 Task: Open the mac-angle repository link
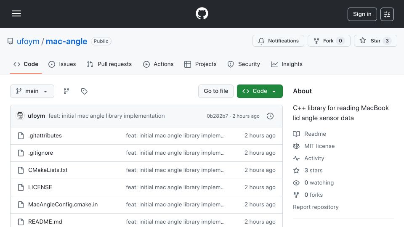tap(66, 41)
